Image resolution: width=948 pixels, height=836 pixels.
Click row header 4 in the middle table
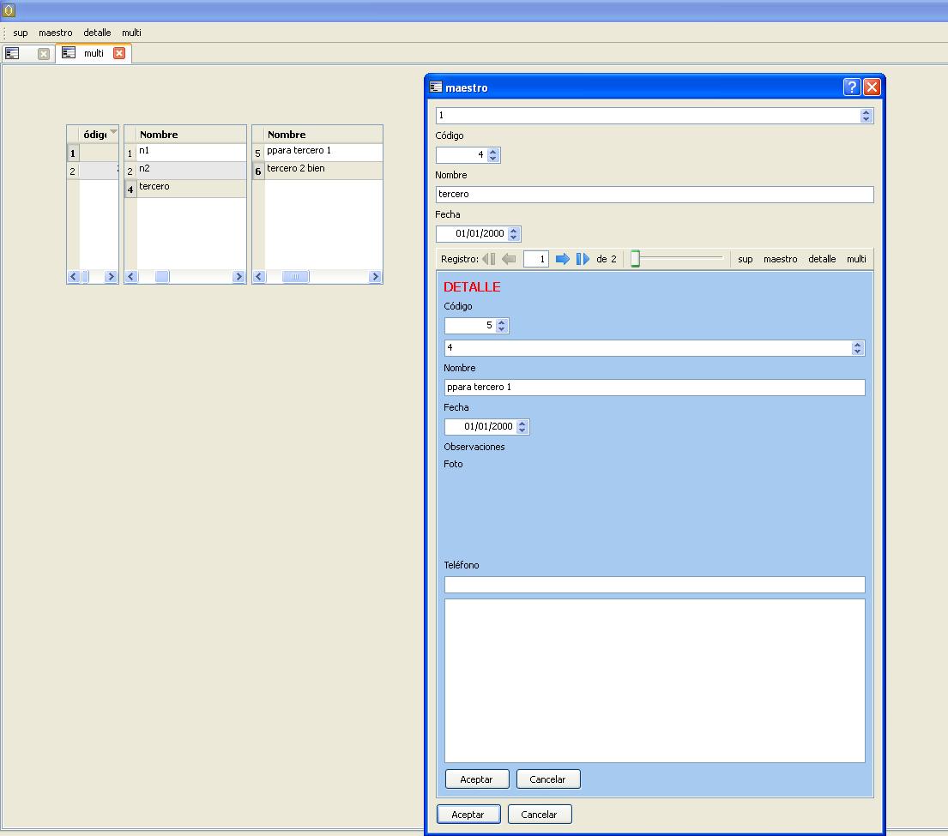(130, 189)
